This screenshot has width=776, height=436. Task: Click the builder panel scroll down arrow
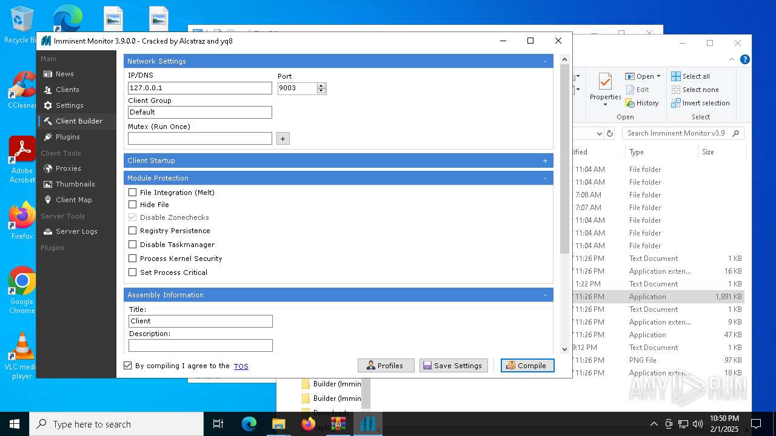pos(565,349)
